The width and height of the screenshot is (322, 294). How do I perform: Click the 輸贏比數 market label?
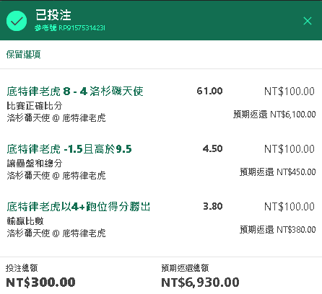point(25,221)
